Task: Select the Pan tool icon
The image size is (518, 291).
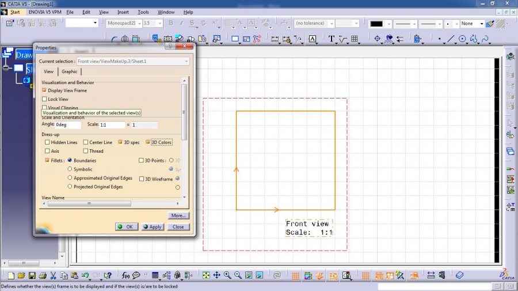Action: 217,275
